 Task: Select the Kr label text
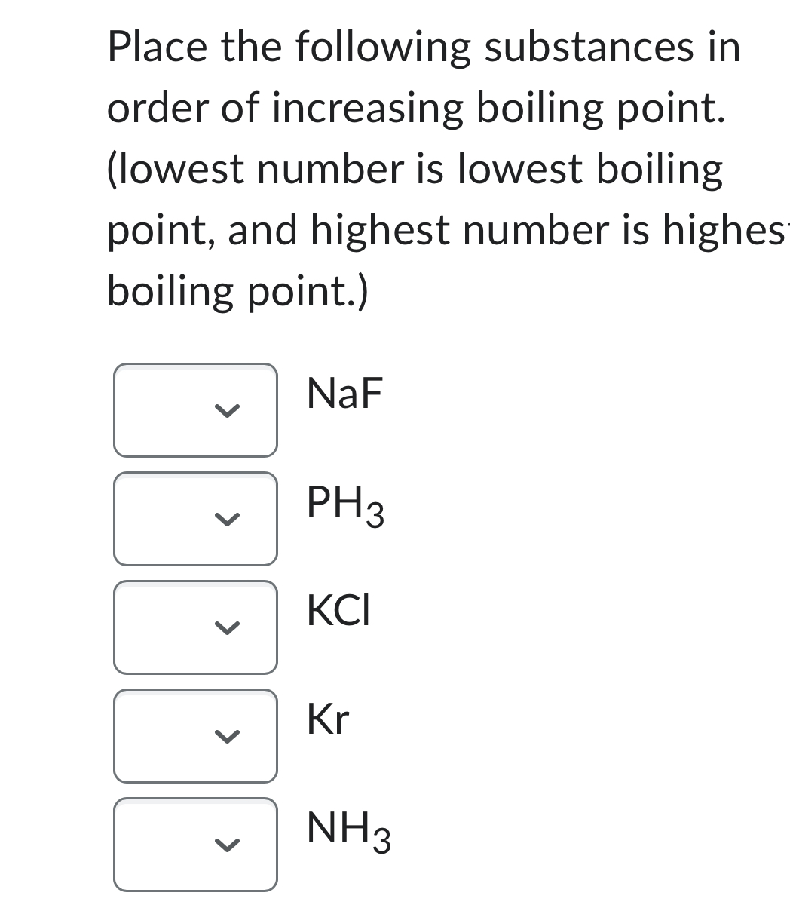pyautogui.click(x=327, y=719)
